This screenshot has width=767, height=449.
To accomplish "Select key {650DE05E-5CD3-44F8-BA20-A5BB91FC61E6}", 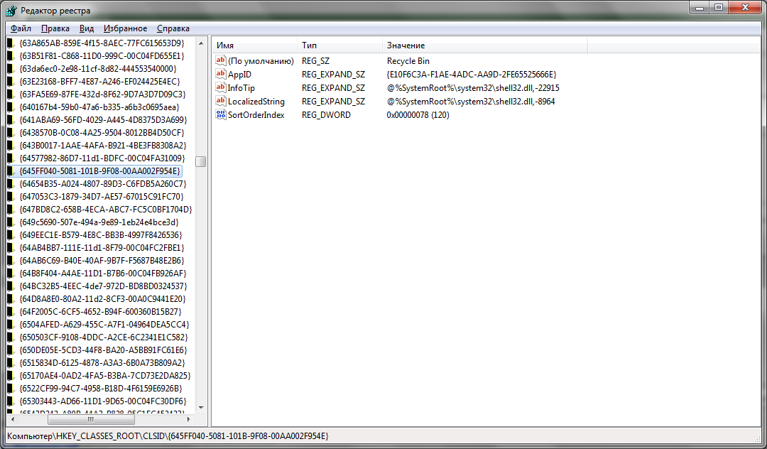I will (103, 350).
